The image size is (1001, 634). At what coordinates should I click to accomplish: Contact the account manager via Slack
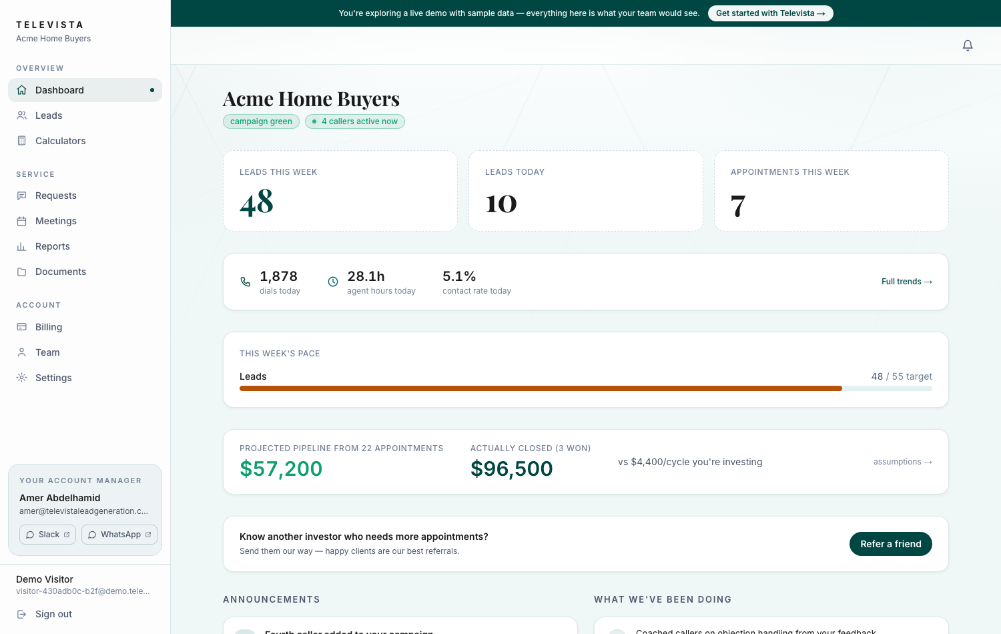[x=47, y=535]
